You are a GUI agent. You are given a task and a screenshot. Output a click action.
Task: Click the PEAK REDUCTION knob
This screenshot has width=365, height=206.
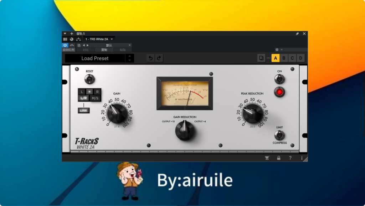(252, 113)
